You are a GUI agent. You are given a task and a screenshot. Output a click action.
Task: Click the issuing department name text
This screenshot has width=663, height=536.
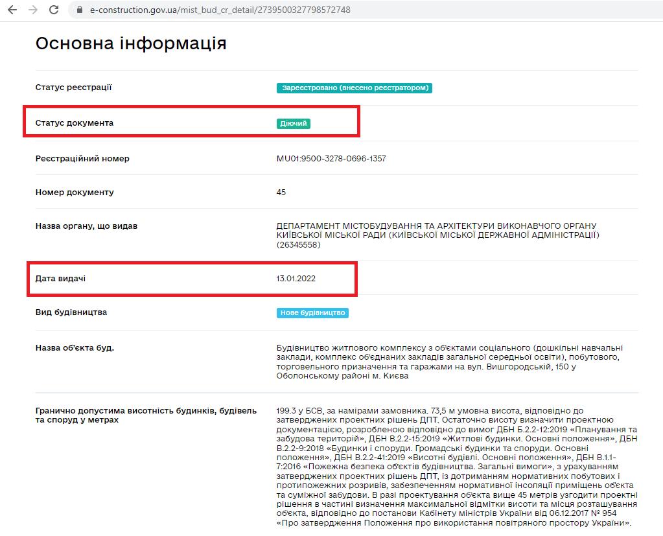coord(436,235)
